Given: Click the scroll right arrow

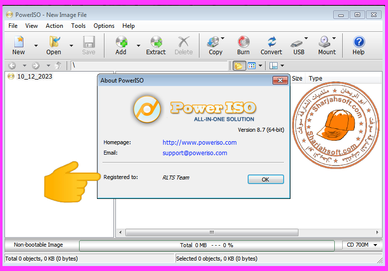Looking at the screenshot, I should coord(377,232).
